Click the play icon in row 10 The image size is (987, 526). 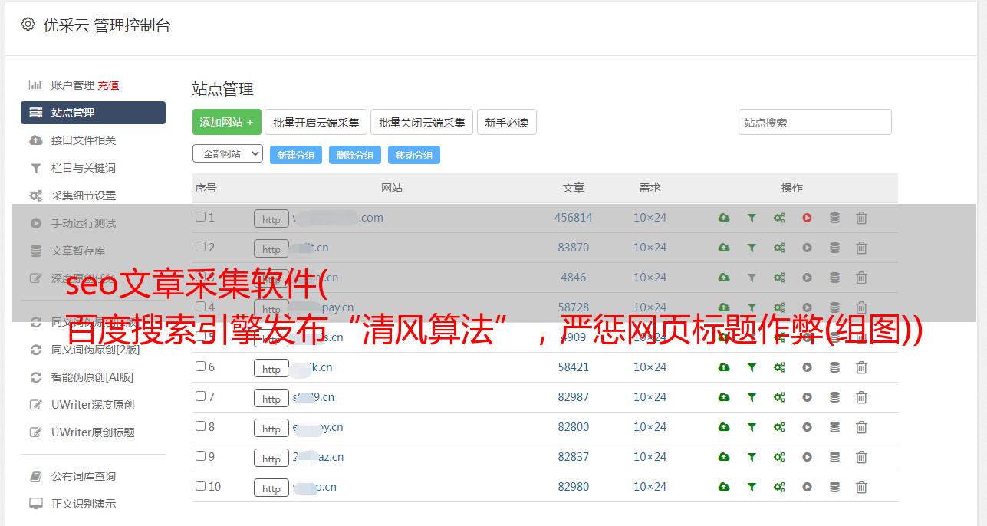807,487
